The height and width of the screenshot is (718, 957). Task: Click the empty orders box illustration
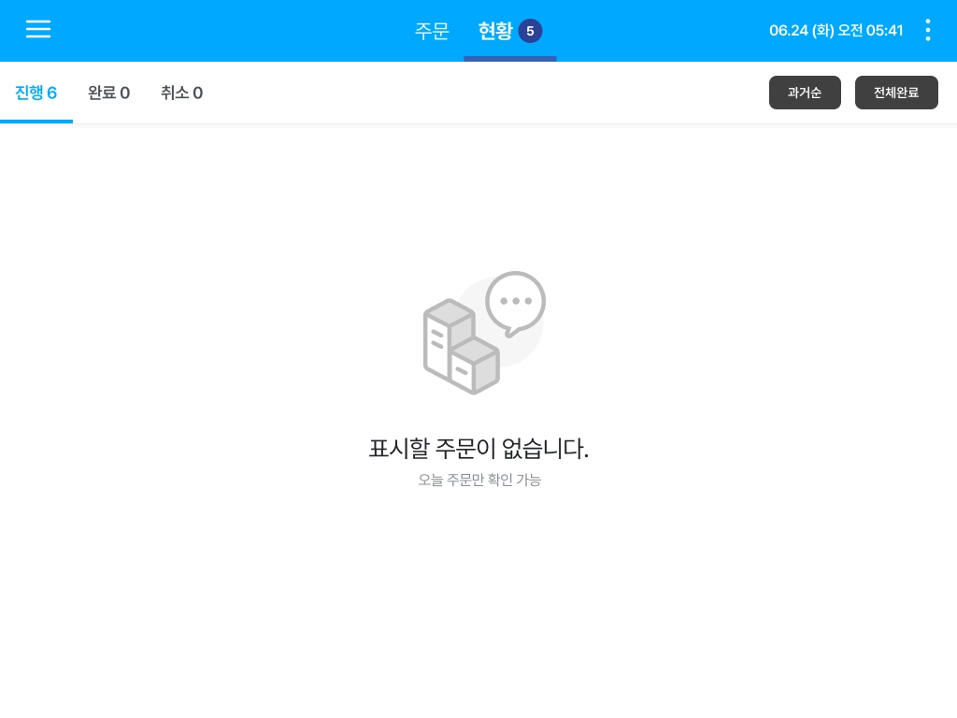point(462,346)
